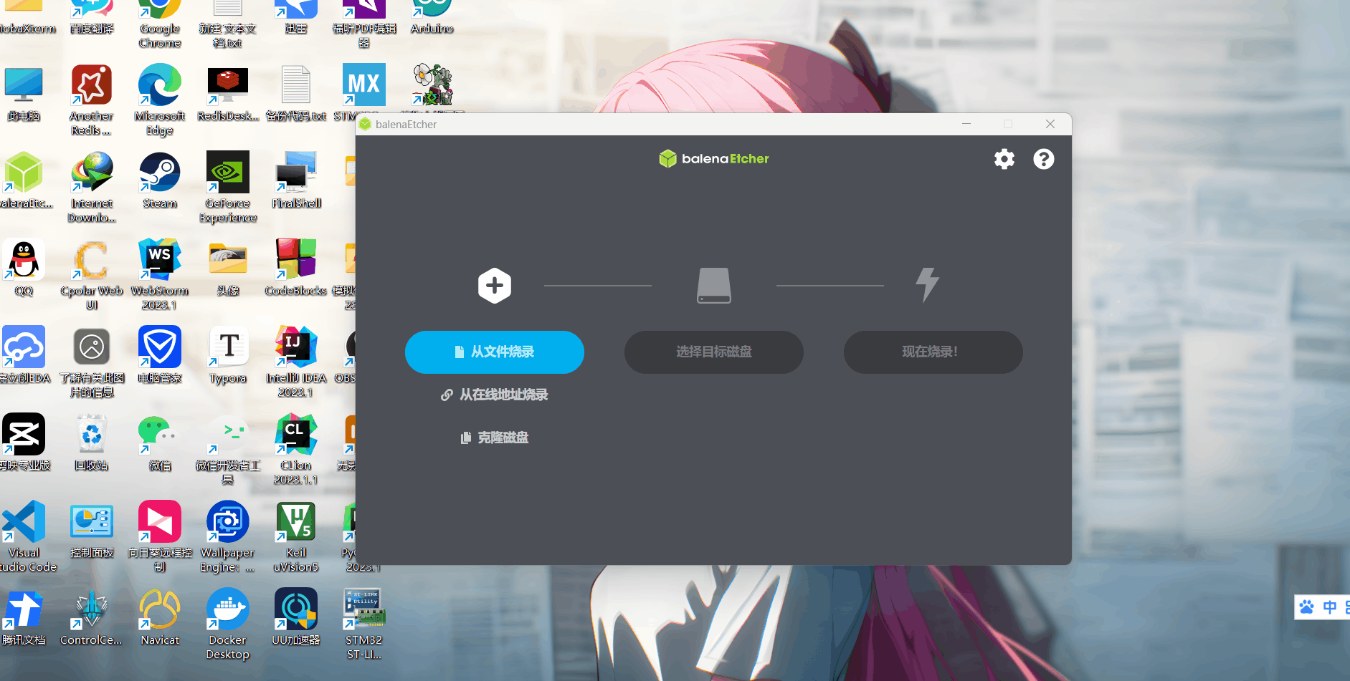Open the balenaEtcher help question mark
The height and width of the screenshot is (681, 1350).
point(1044,159)
